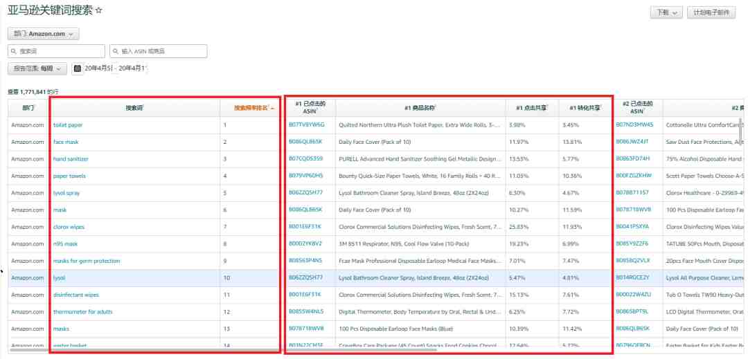
Task: Click the 'Cottonelle Ultra ComfortCare' #2 product name
Action: (704, 125)
